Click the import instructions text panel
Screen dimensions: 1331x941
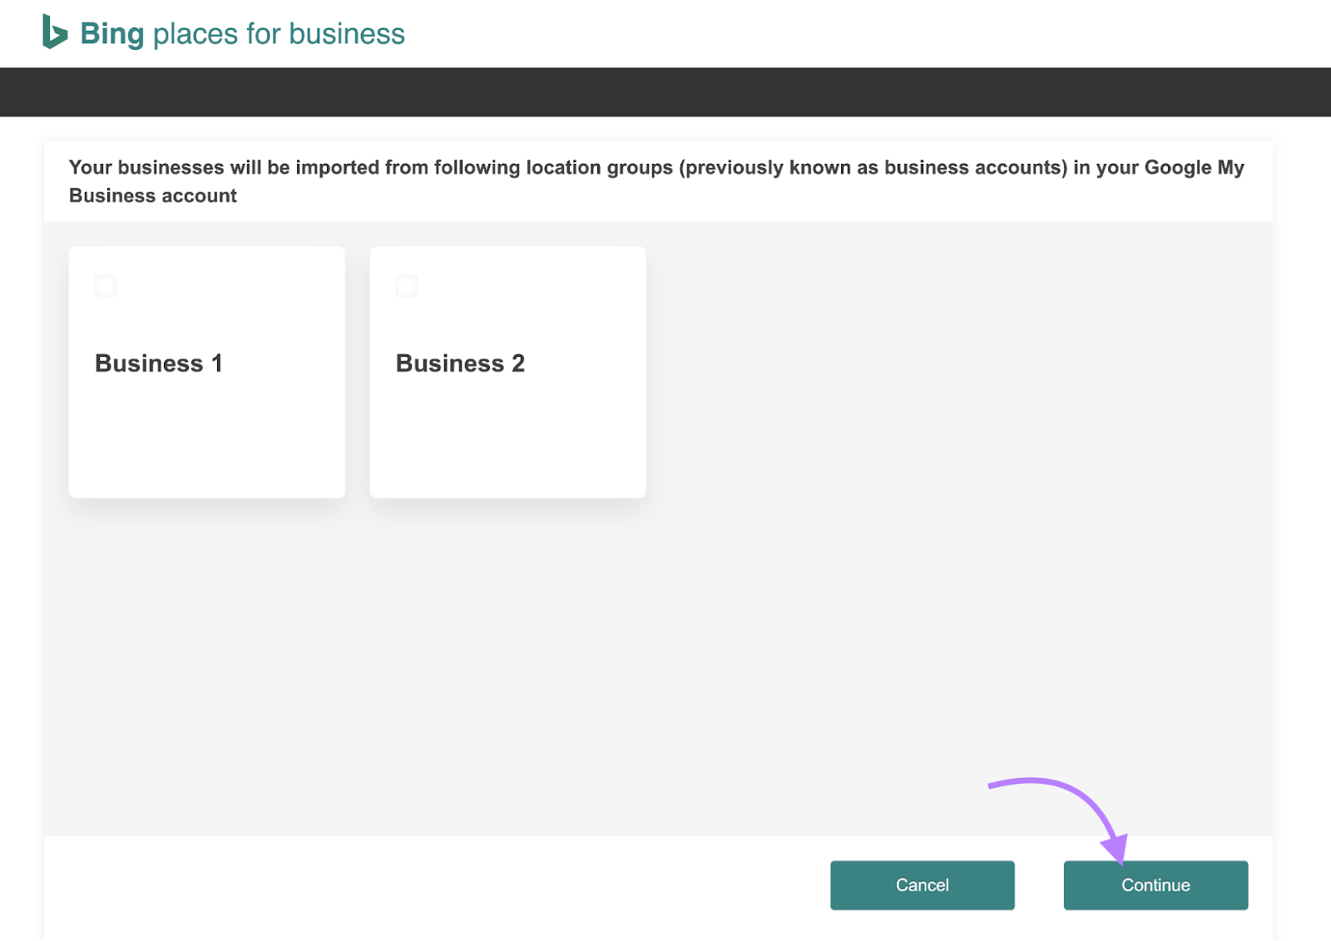click(x=657, y=181)
